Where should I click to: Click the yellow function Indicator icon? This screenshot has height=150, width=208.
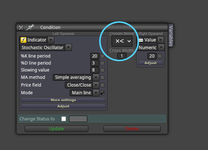(23, 40)
